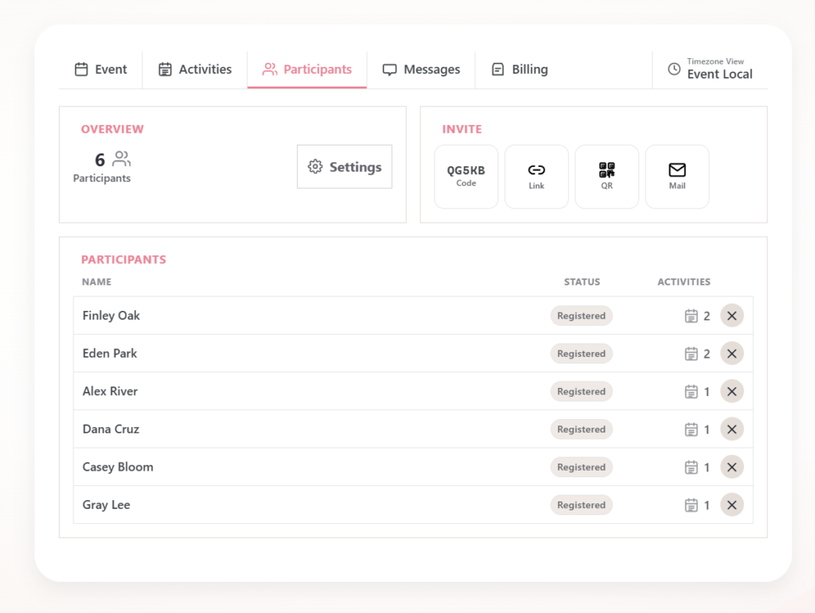Click Gray Lee's Registered status badge
The width and height of the screenshot is (815, 613).
click(x=582, y=505)
